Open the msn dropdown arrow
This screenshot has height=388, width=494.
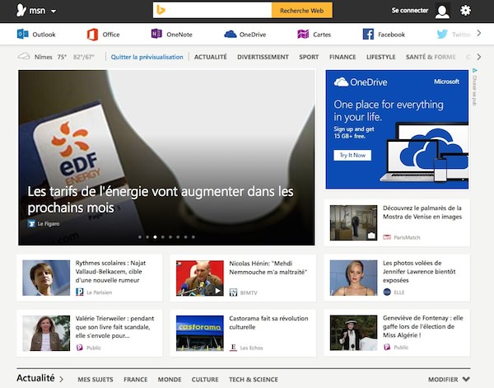click(x=54, y=11)
